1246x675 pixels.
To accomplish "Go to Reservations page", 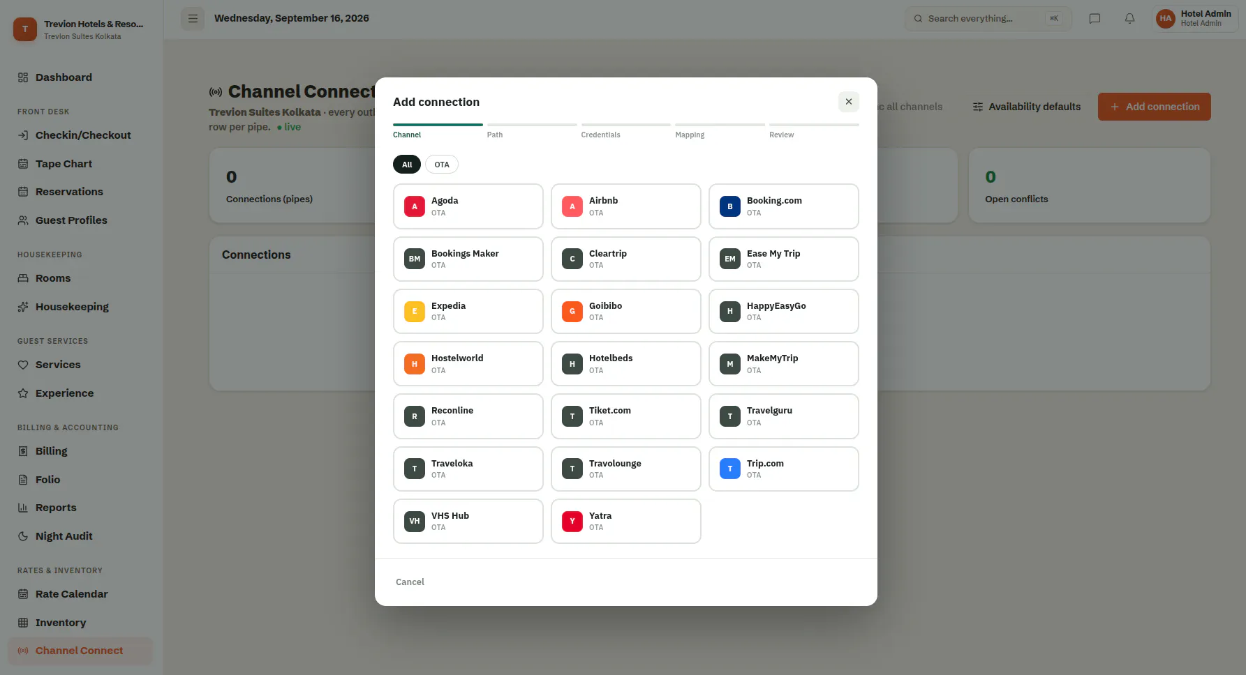I will pos(80,192).
